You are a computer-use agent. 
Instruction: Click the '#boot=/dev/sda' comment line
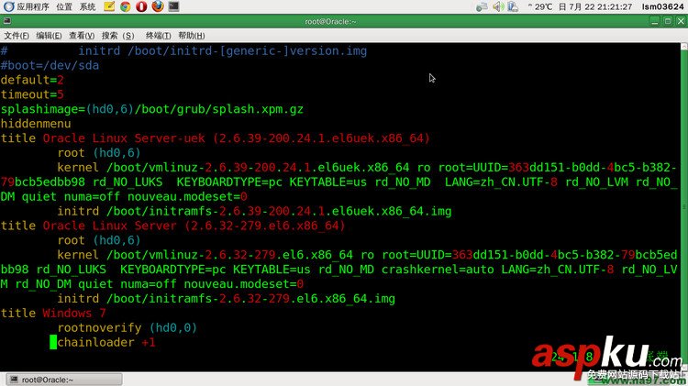[x=50, y=65]
